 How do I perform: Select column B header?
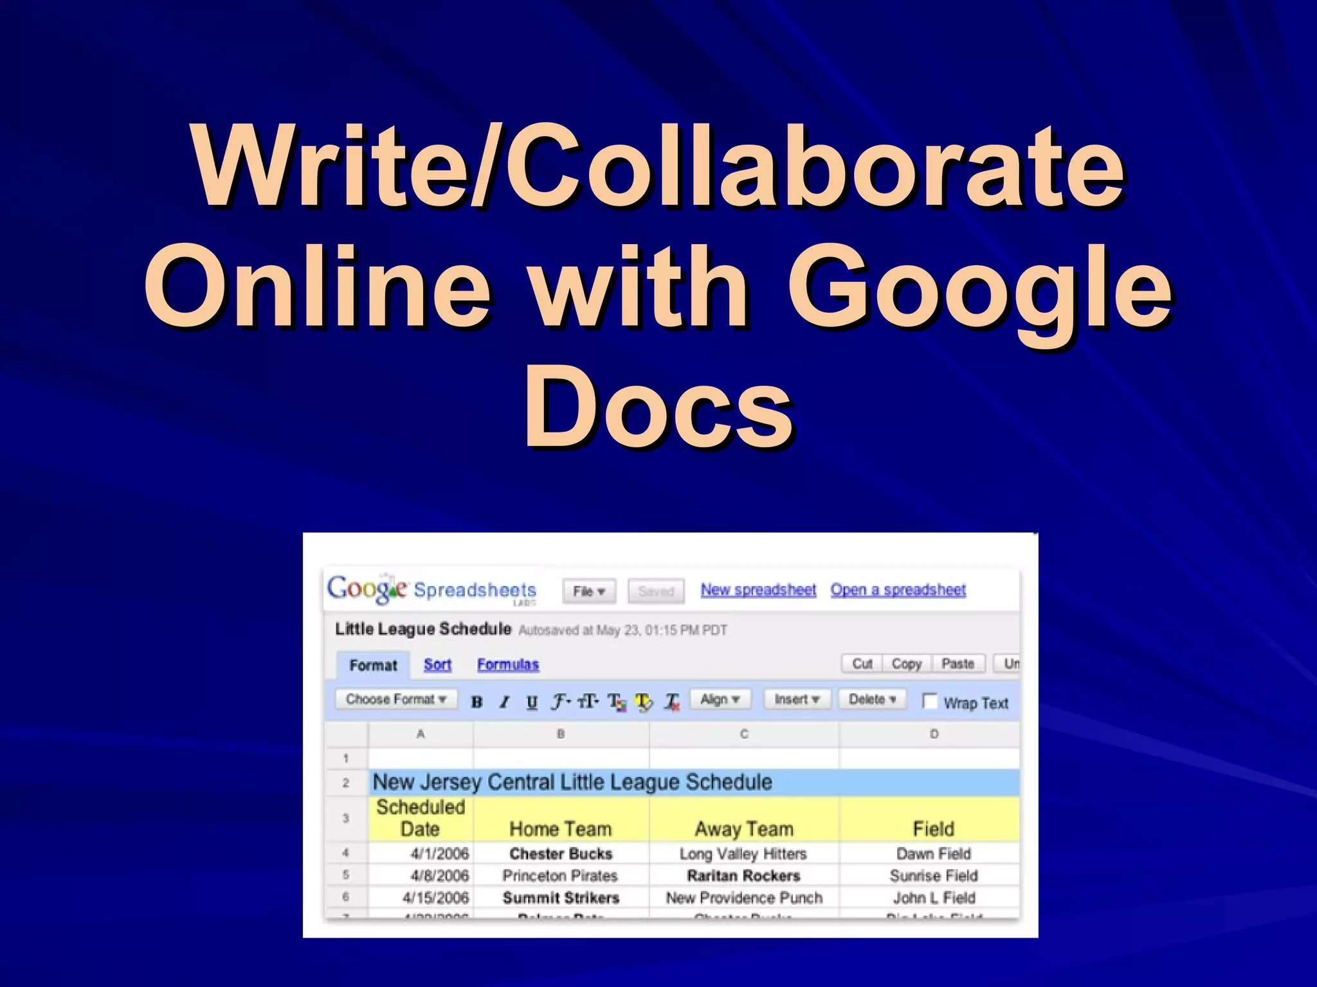(561, 734)
